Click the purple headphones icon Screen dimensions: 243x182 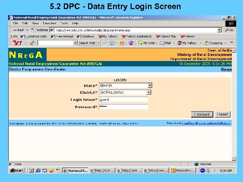[x=131, y=43]
